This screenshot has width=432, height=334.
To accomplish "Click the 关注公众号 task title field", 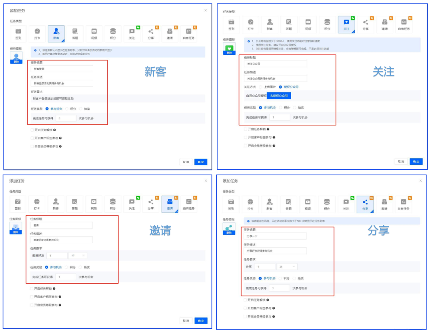I will [276, 64].
